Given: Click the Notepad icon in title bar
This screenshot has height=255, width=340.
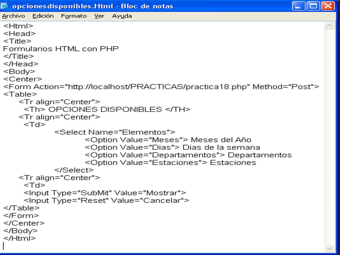Looking at the screenshot, I should 4,6.
